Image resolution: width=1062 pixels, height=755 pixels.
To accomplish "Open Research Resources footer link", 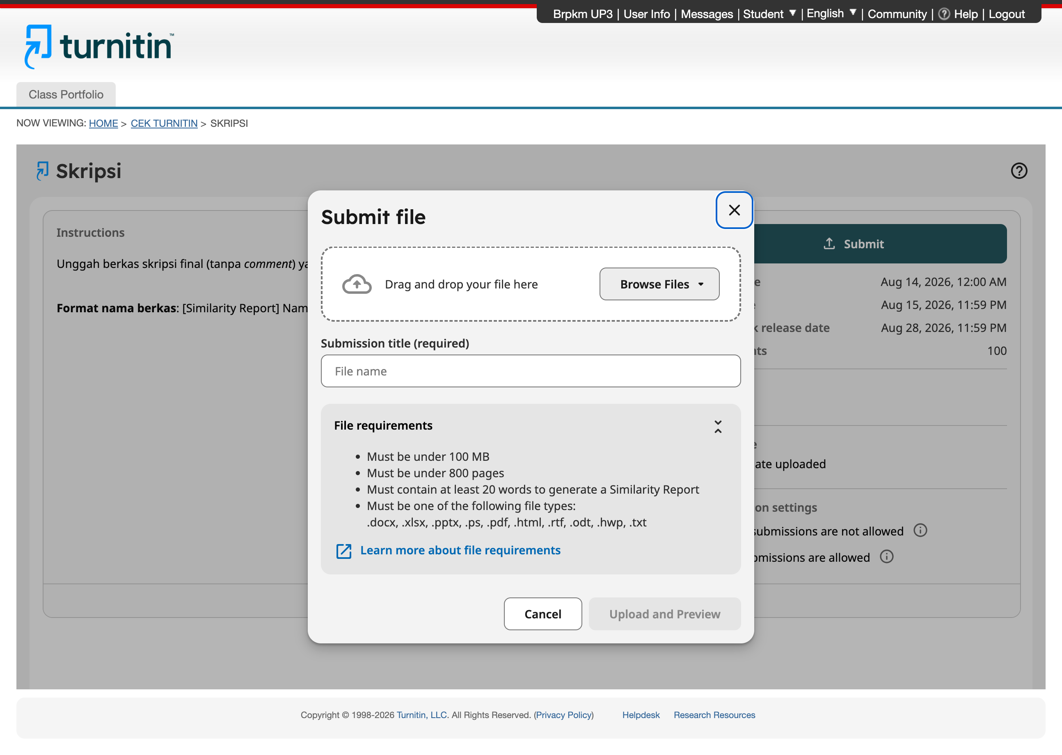I will click(x=714, y=715).
